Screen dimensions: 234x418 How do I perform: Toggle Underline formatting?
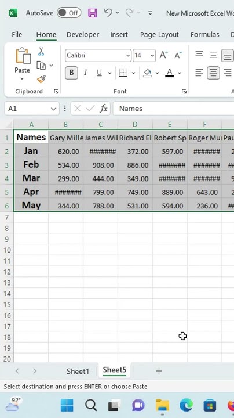coord(99,73)
